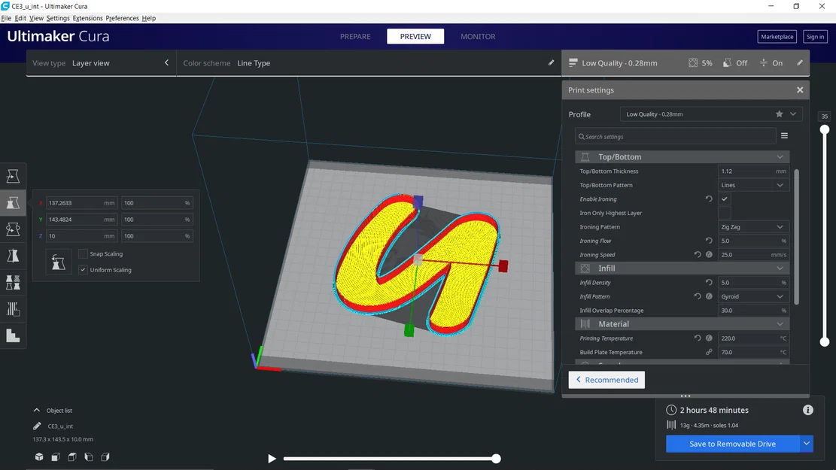Collapse the View type panel chevron
Screen dimensions: 836x470
pos(166,63)
